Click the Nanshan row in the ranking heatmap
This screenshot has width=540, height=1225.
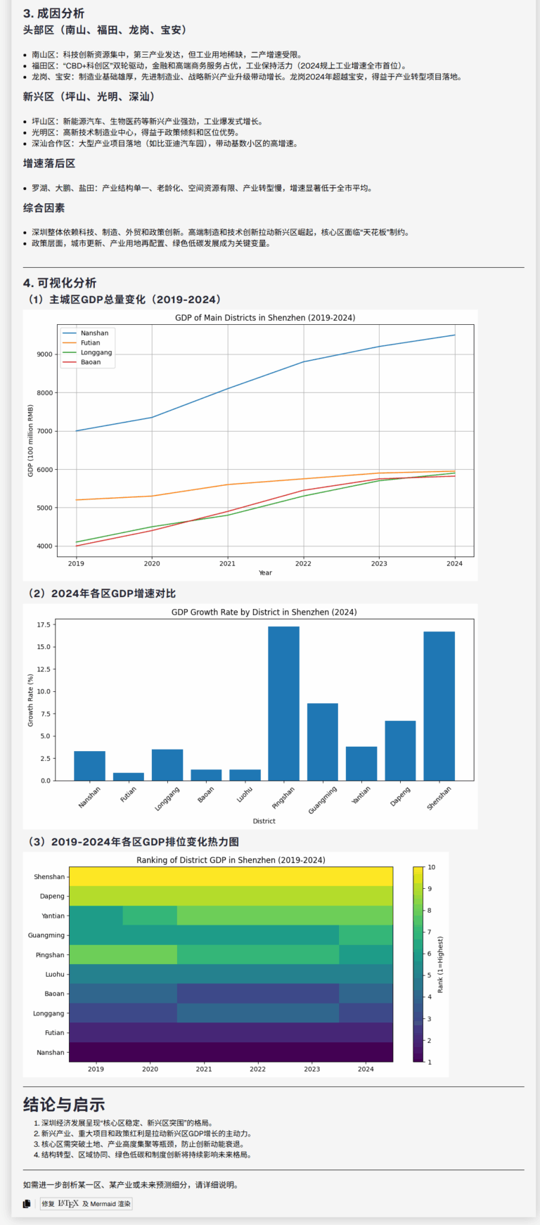tap(231, 1052)
